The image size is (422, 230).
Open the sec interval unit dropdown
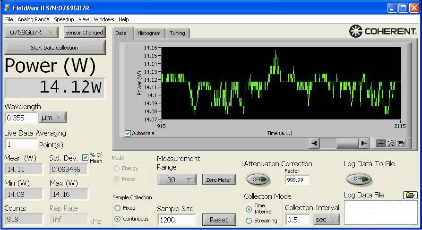[327, 220]
